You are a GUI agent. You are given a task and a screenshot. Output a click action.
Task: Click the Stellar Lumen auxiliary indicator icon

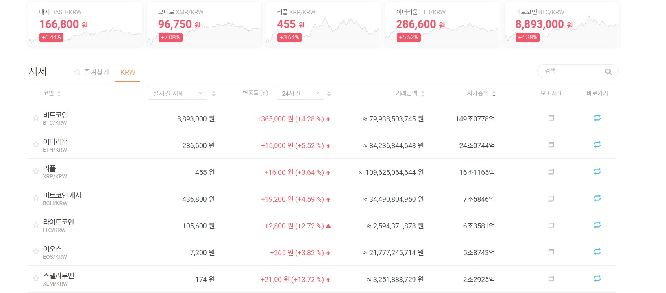(x=551, y=279)
